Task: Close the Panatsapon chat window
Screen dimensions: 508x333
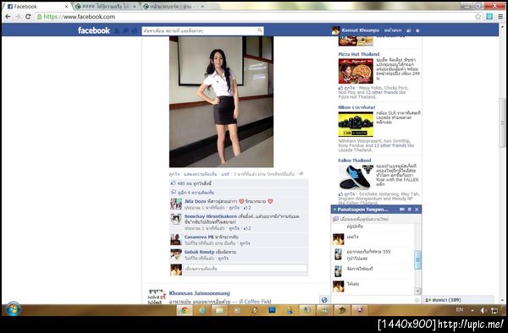Action: (x=417, y=210)
